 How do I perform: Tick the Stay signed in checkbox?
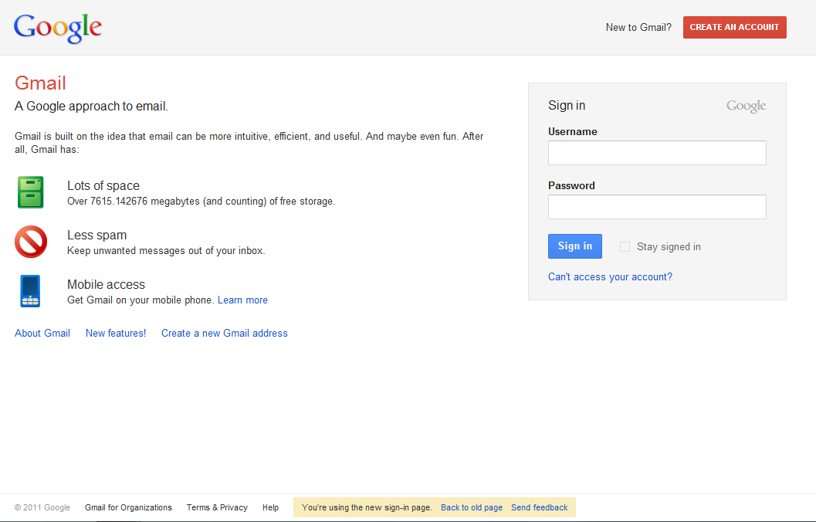(625, 246)
